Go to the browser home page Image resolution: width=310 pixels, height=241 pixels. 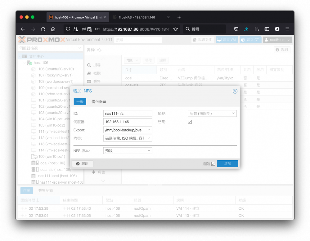coord(53,29)
